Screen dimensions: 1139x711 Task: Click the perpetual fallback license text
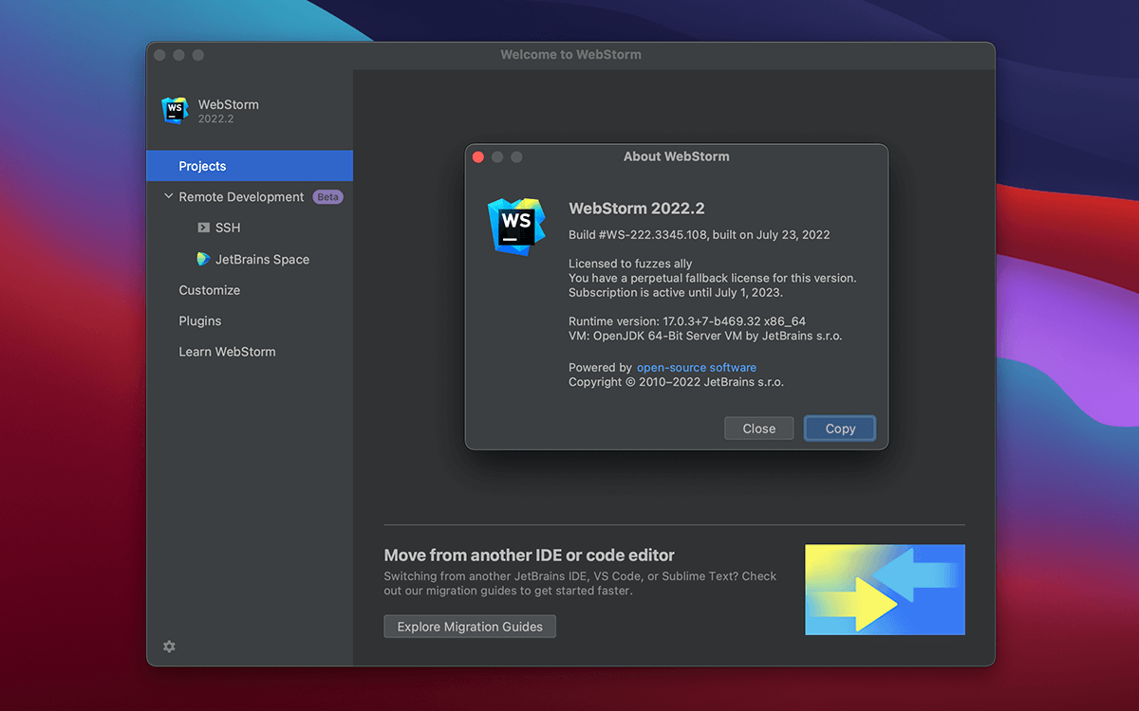click(x=713, y=279)
